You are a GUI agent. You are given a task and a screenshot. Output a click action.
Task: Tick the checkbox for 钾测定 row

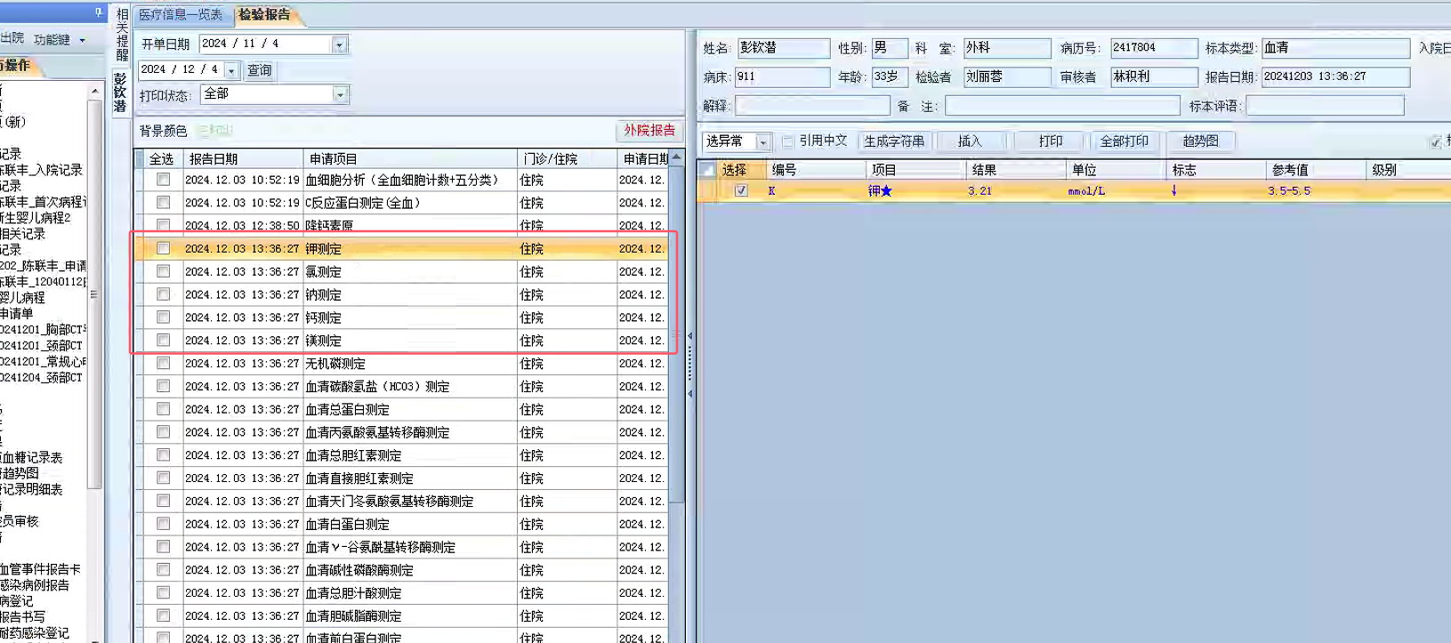tap(163, 248)
